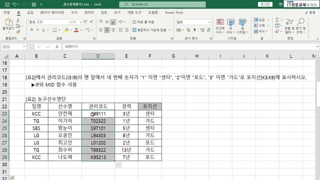Click the Wrap Text (자동 줄 바꿈) button
Image resolution: width=320 pixels, height=180 pixels.
pos(143,22)
